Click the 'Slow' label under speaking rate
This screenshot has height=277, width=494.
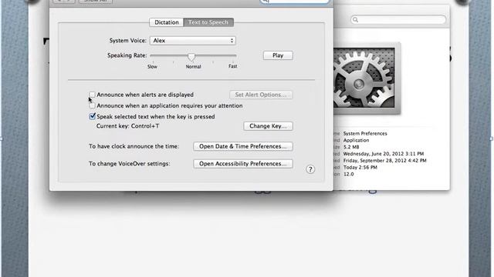[x=152, y=67]
